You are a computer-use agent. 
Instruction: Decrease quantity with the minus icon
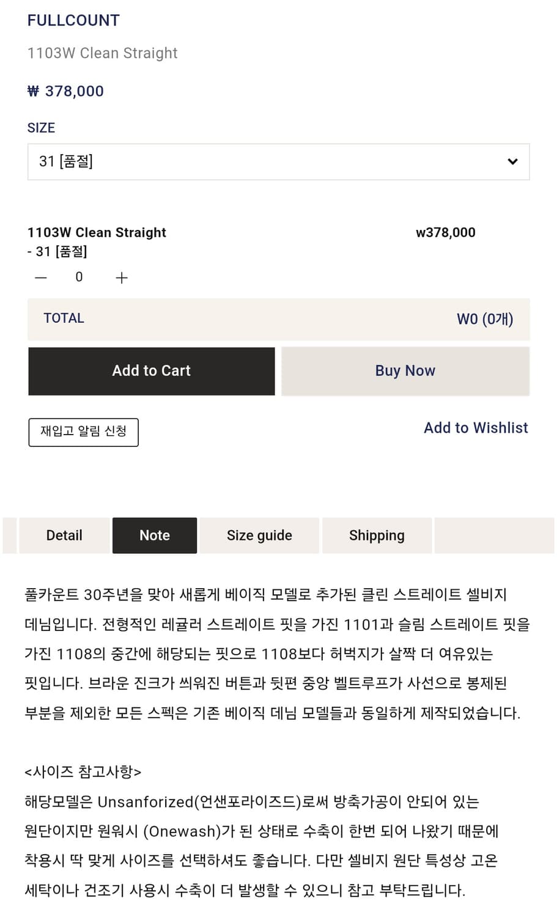41,278
